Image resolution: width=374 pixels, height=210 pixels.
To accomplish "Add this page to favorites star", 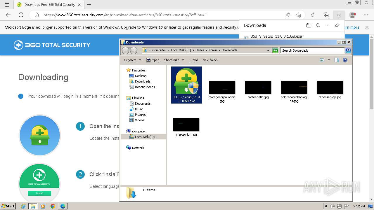I will 298,15.
